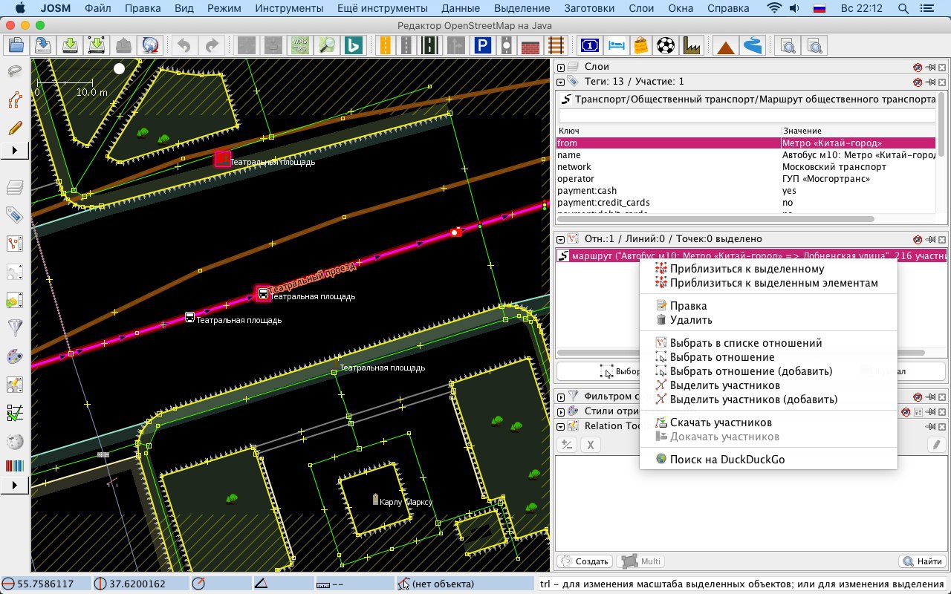
Task: Click the Bing imagery toolbar icon
Action: point(354,45)
